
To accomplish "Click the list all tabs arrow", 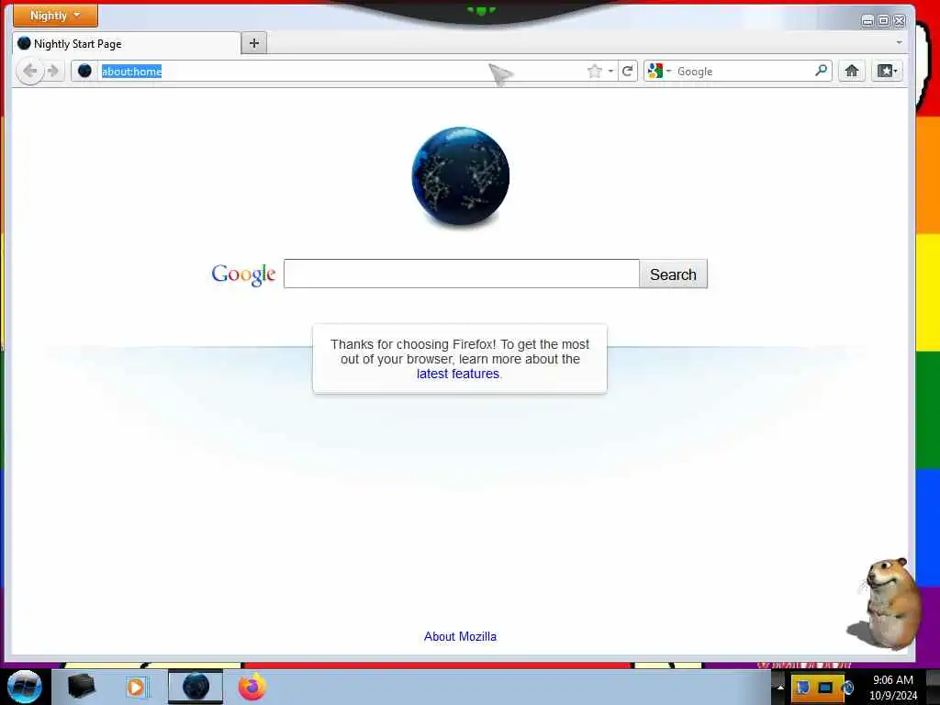I will [899, 42].
